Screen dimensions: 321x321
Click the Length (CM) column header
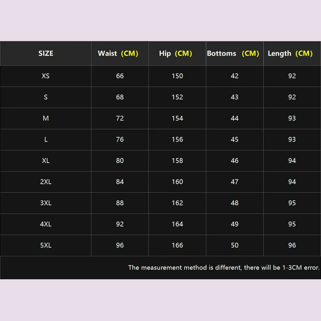(x=290, y=54)
